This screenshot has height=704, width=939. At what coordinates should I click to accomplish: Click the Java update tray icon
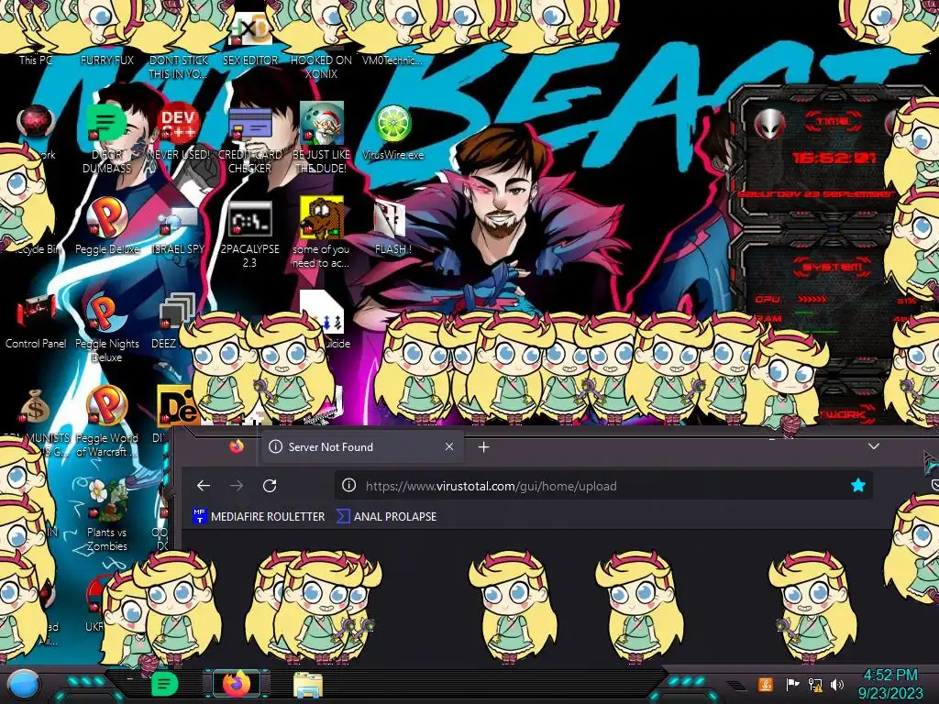pyautogui.click(x=766, y=684)
